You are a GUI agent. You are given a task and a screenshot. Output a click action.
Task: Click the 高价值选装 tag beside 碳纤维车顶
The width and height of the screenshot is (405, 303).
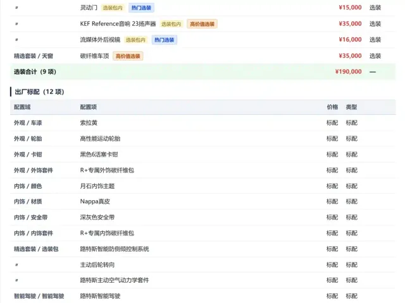(x=128, y=56)
